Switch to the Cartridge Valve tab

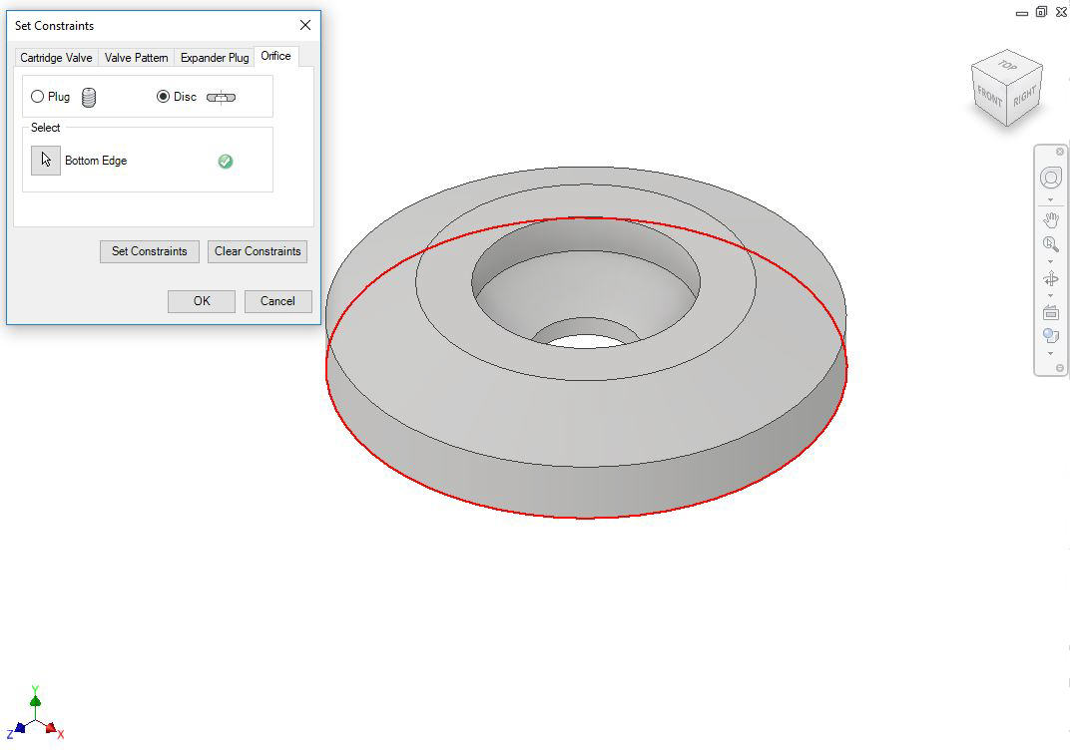click(x=56, y=58)
